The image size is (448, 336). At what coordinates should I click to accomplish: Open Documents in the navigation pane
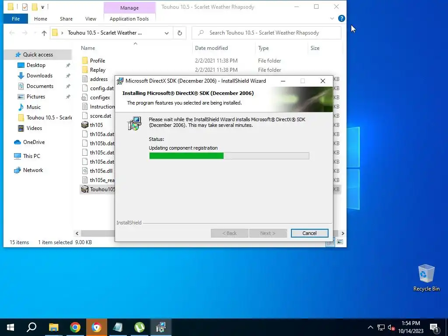40,86
